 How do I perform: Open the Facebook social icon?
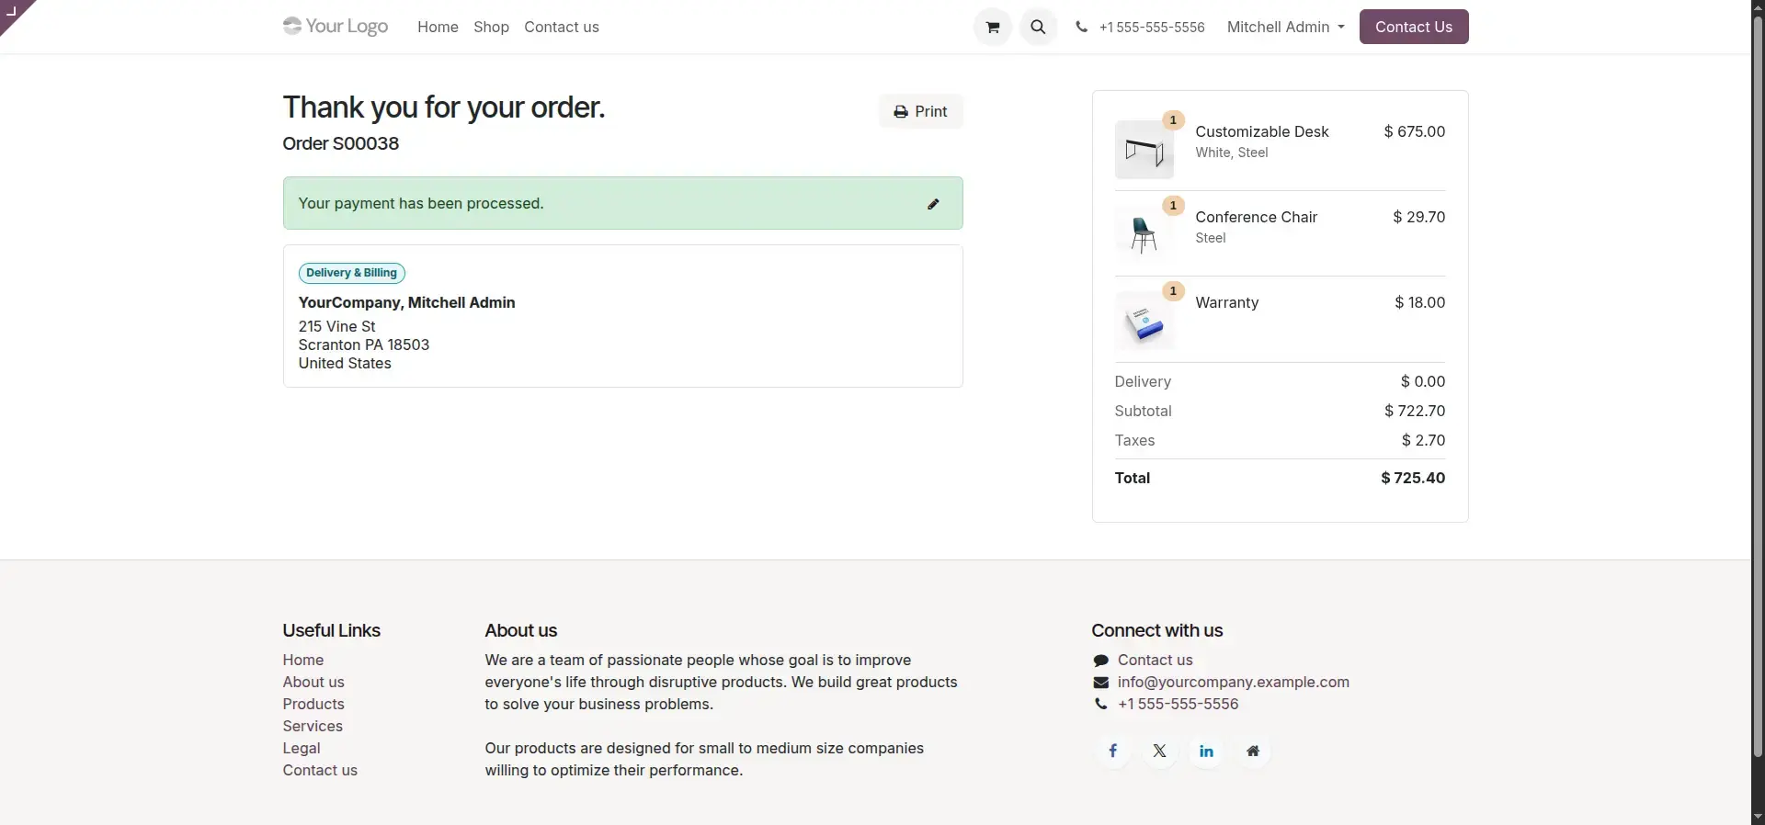(x=1113, y=751)
